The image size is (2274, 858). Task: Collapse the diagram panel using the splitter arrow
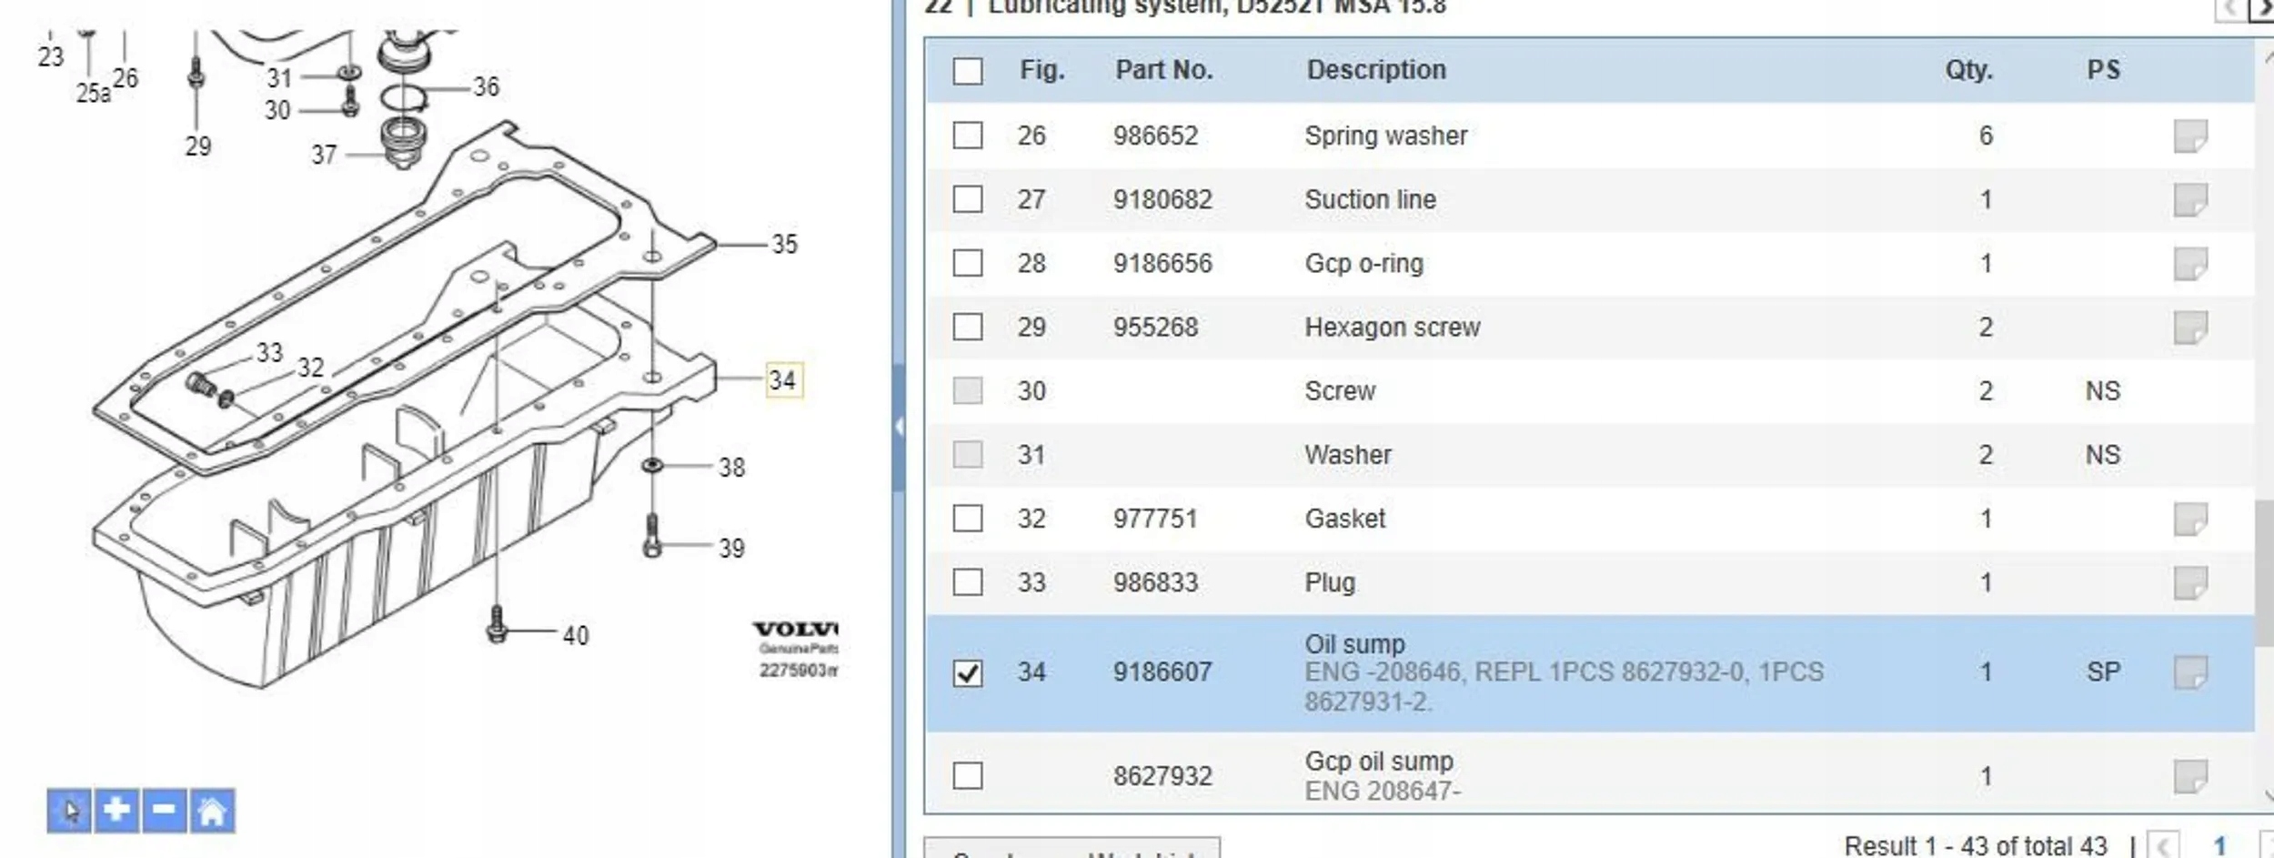pos(899,426)
